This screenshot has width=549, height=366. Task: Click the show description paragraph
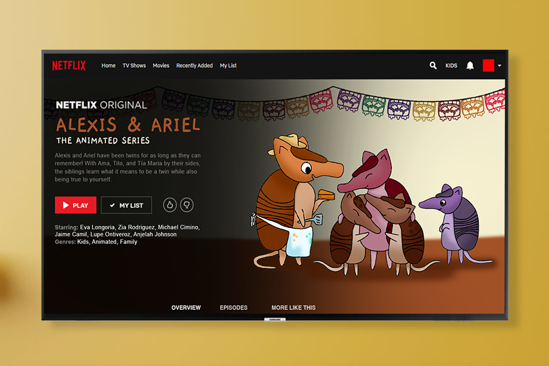(128, 167)
